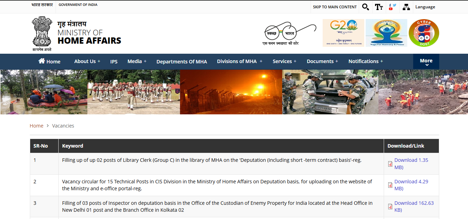Select the IPS menu item
The width and height of the screenshot is (468, 219).
pos(114,61)
